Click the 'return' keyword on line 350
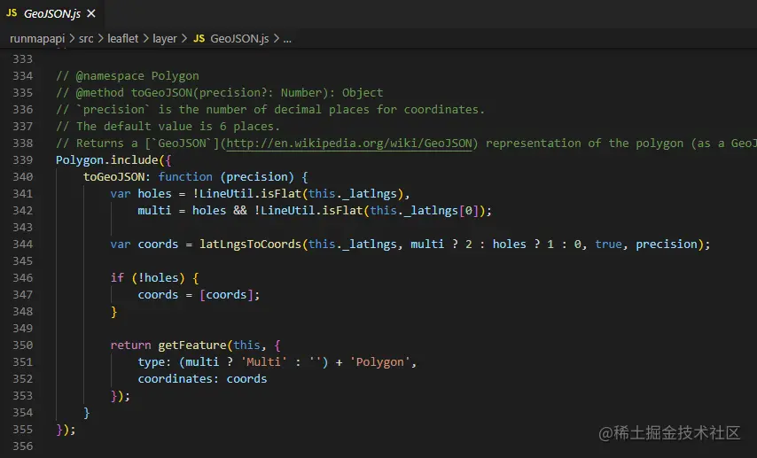The image size is (757, 458). point(130,345)
